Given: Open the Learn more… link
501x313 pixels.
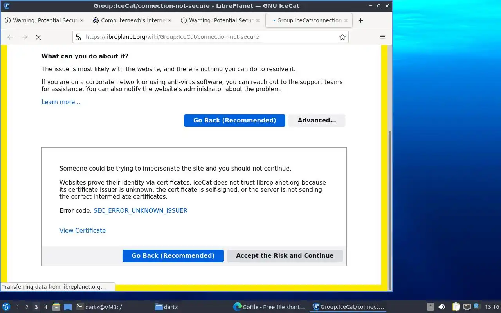Looking at the screenshot, I should click(61, 102).
